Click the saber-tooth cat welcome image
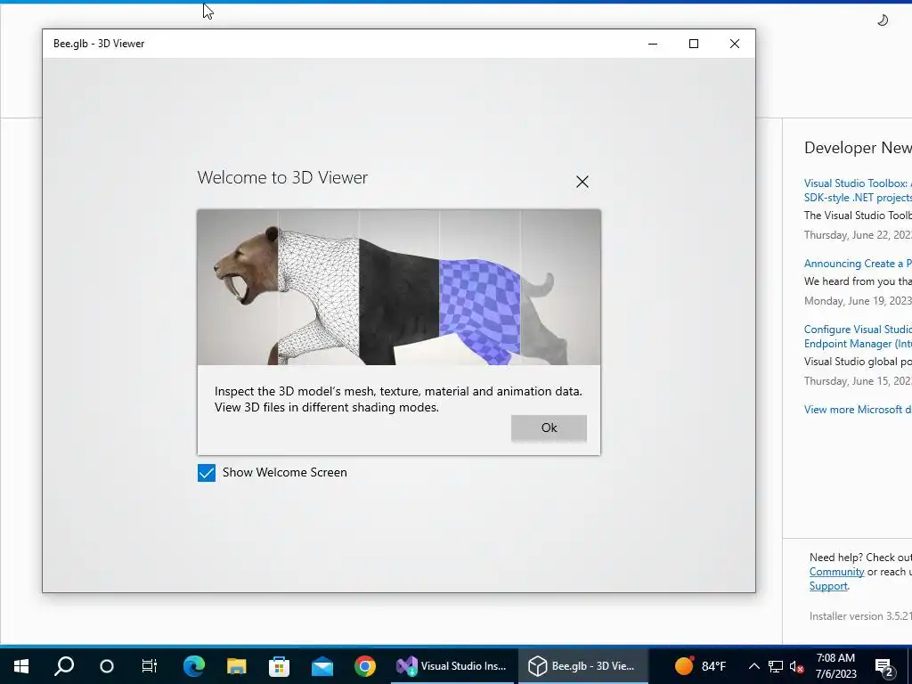912x684 pixels. click(x=398, y=288)
